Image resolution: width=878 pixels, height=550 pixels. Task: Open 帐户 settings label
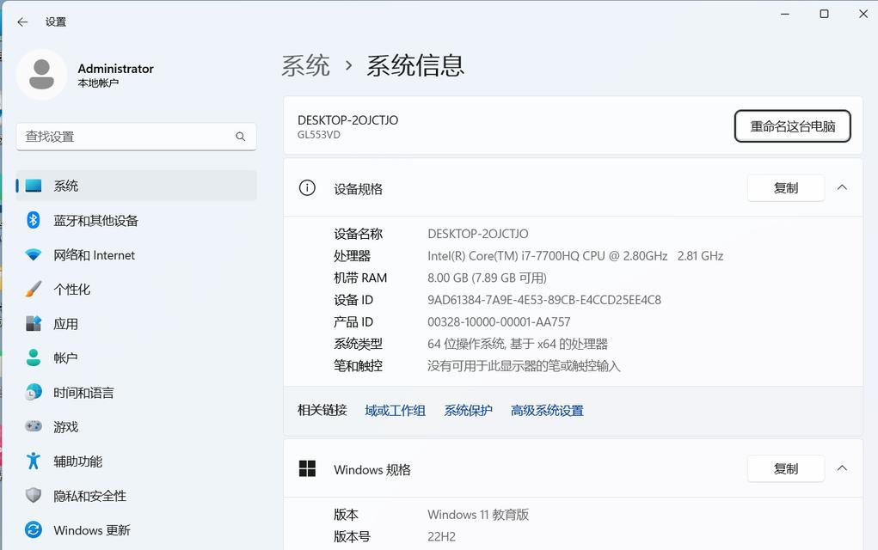65,358
